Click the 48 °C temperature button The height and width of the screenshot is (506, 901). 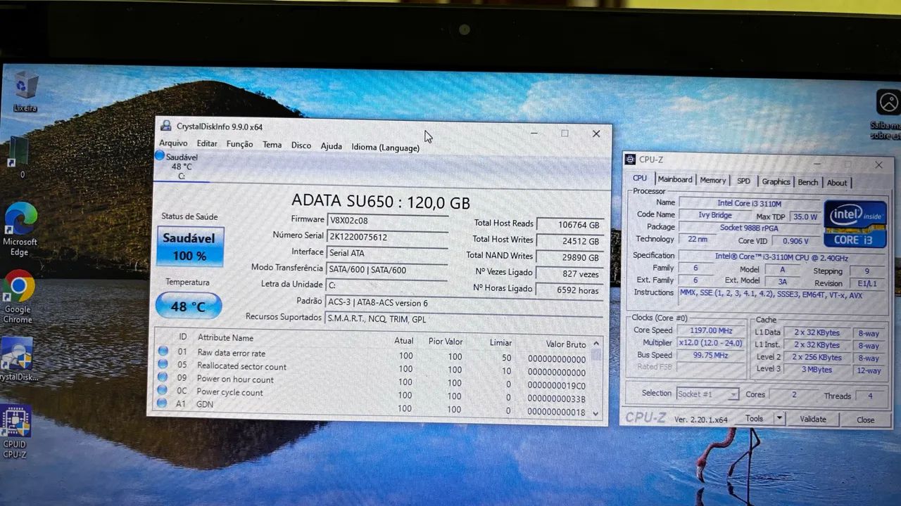coord(188,306)
